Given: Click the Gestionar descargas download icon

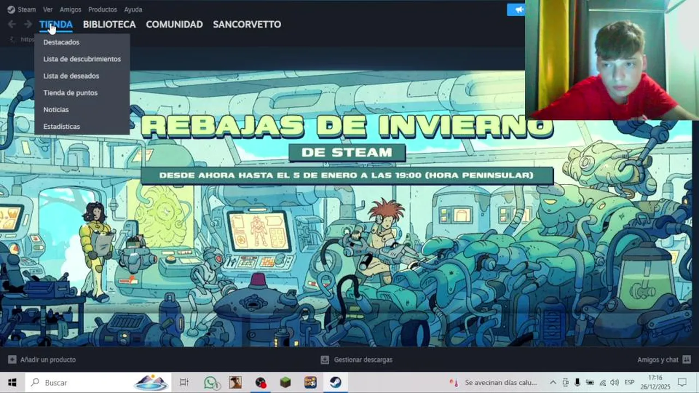Looking at the screenshot, I should tap(325, 360).
